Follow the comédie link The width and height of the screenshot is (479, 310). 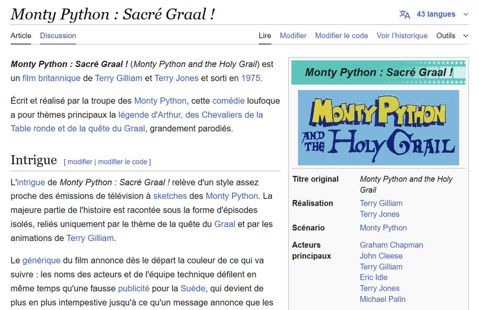tap(228, 101)
